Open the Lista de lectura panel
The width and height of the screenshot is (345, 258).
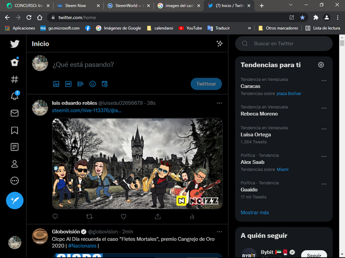[x=323, y=28]
